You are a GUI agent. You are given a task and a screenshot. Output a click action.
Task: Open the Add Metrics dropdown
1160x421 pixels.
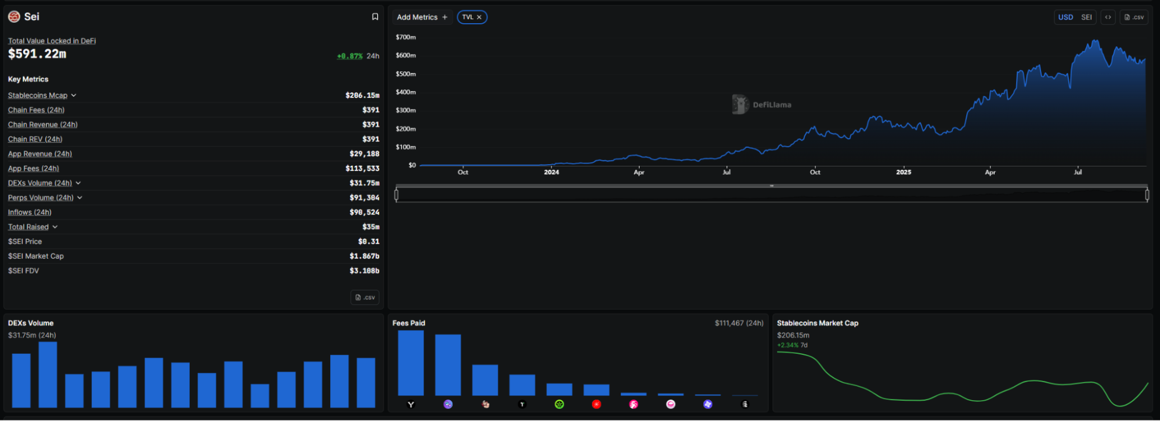pos(422,17)
